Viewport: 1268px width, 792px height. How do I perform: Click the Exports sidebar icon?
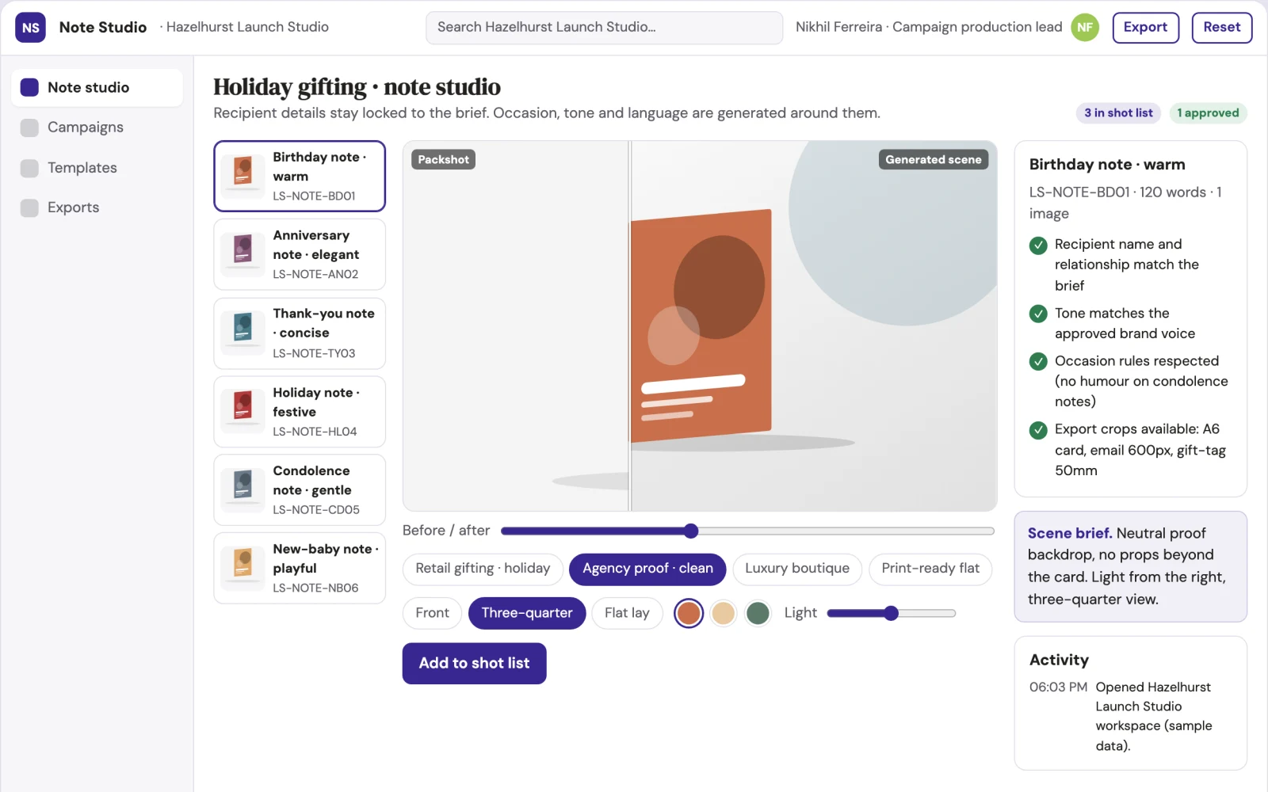[29, 208]
